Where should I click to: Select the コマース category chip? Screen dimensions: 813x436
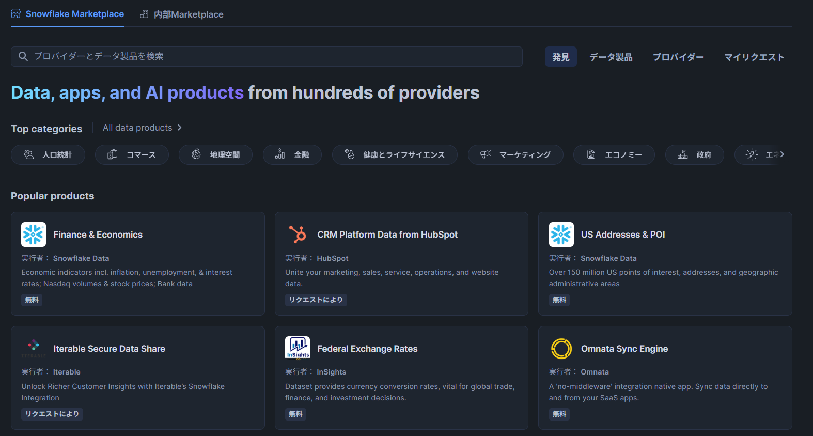[132, 154]
